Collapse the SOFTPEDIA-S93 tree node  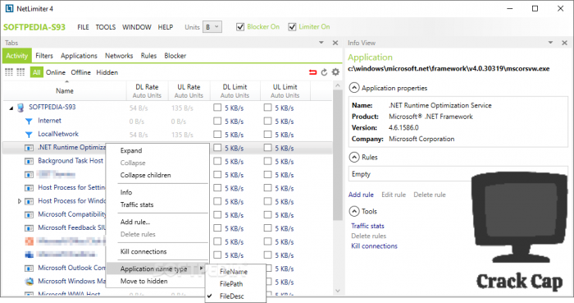tap(11, 108)
